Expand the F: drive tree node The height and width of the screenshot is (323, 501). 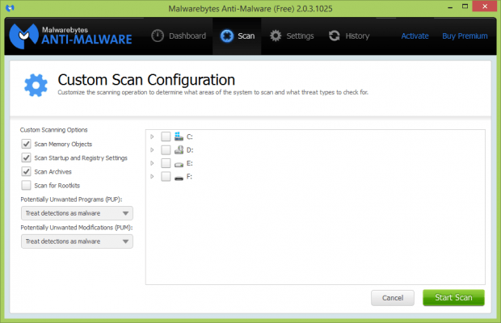pos(152,177)
